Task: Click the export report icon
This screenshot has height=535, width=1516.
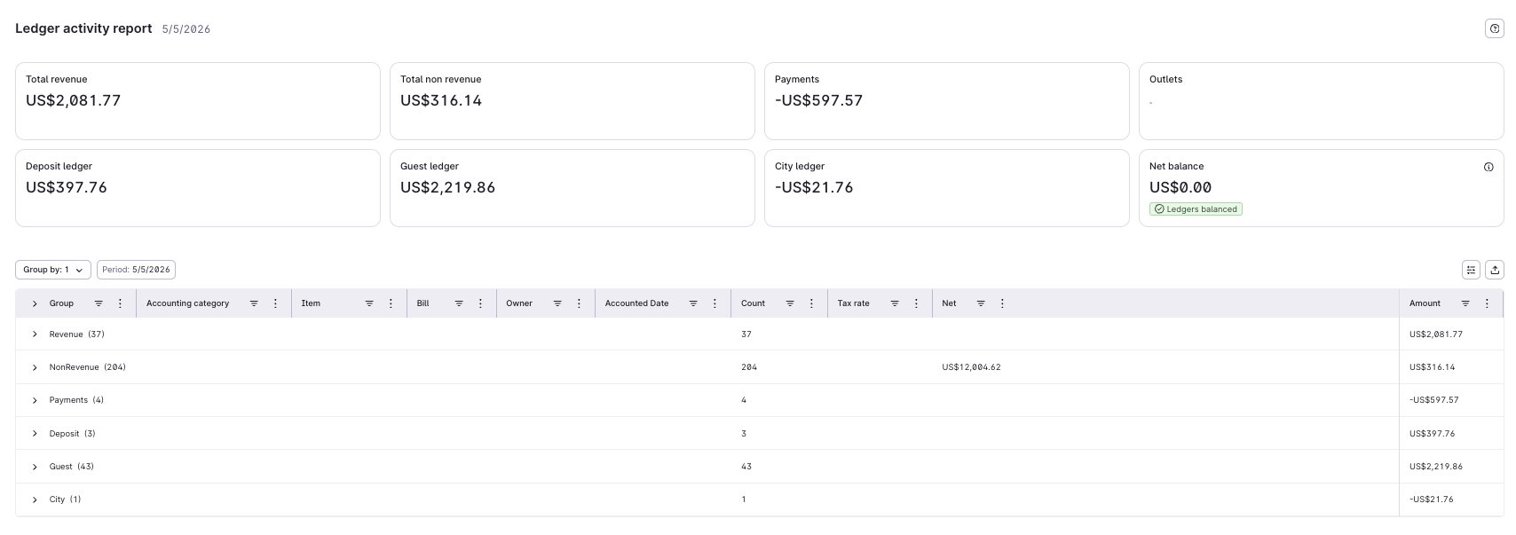Action: 1495,270
